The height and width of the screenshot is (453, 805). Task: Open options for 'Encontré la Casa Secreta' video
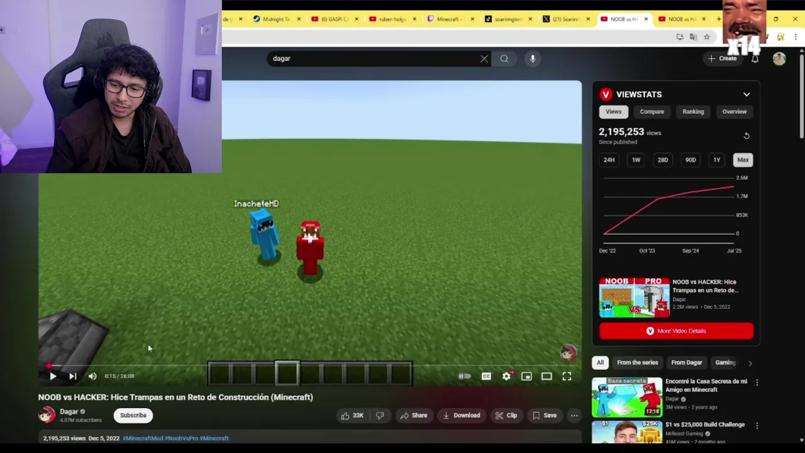click(757, 383)
